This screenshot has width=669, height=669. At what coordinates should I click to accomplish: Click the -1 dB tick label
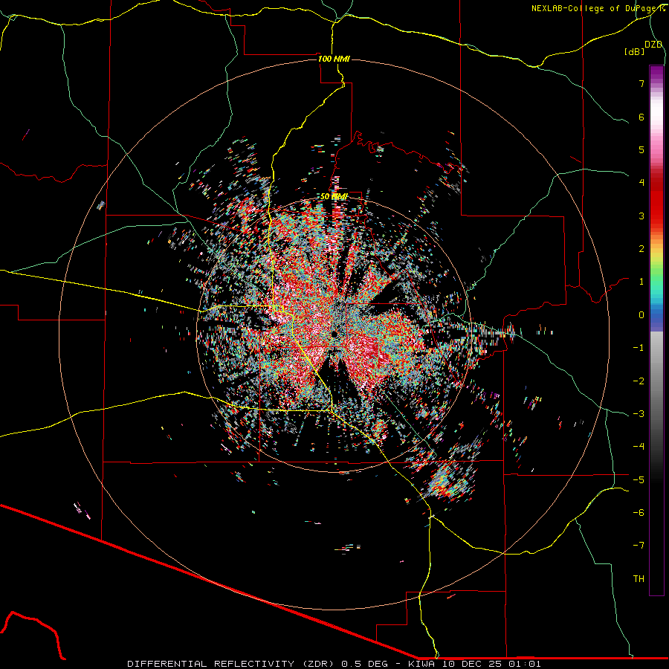(639, 348)
